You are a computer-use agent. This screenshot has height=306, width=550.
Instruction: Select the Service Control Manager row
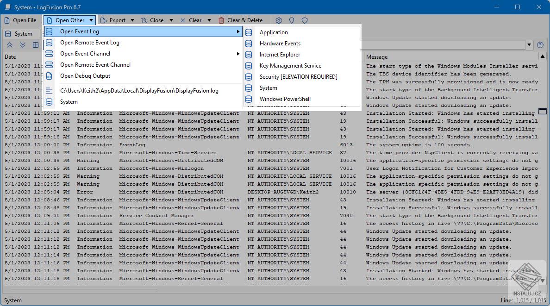[271, 216]
